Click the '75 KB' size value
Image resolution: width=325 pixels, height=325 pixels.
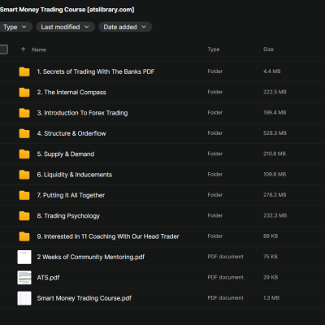click(271, 257)
